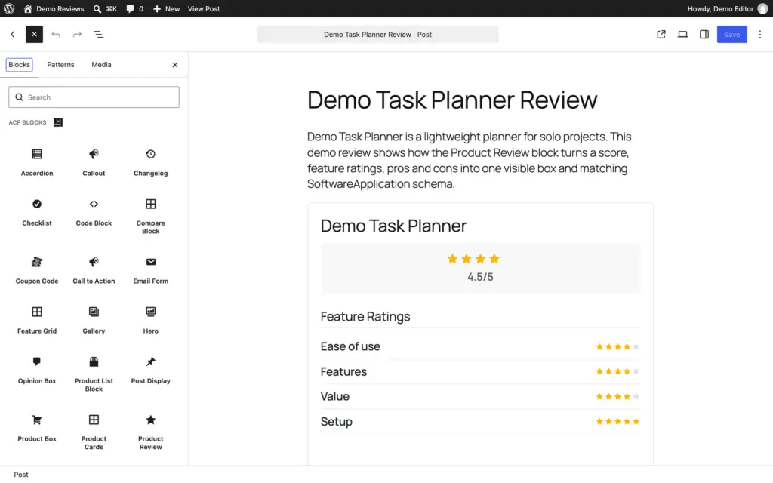Switch to the Media tab

102,65
